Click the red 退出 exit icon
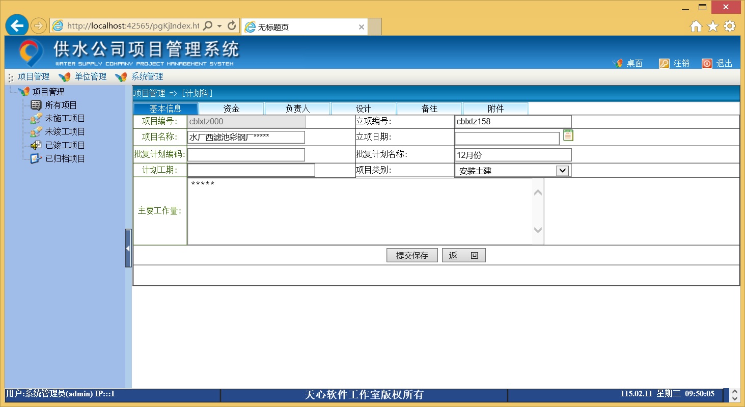The image size is (745, 407). pos(707,63)
